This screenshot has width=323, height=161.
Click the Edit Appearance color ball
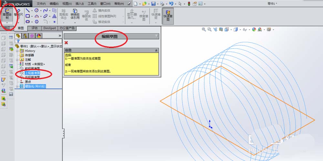pos(254,29)
